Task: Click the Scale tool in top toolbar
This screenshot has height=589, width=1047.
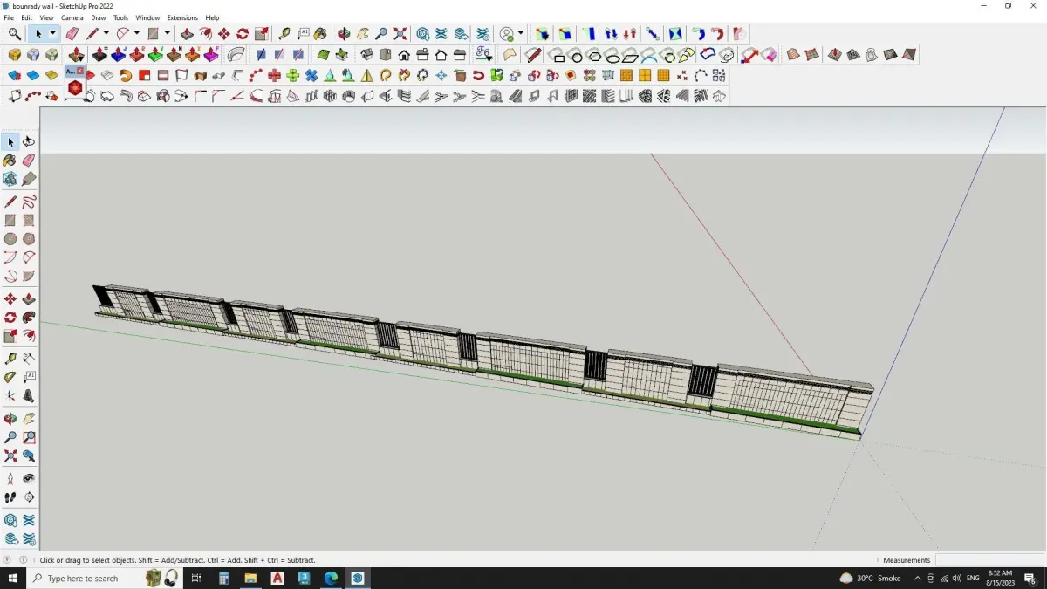Action: click(261, 34)
